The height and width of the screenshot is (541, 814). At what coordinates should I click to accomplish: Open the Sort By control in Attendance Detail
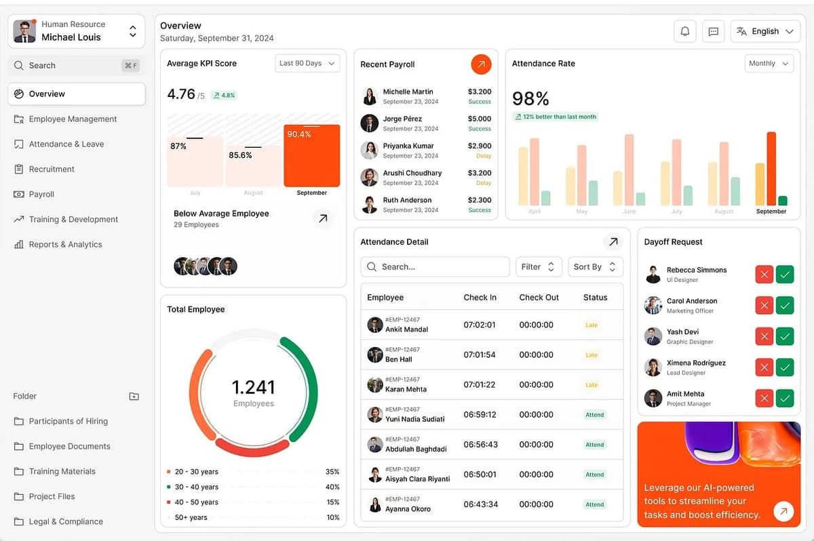pos(595,266)
